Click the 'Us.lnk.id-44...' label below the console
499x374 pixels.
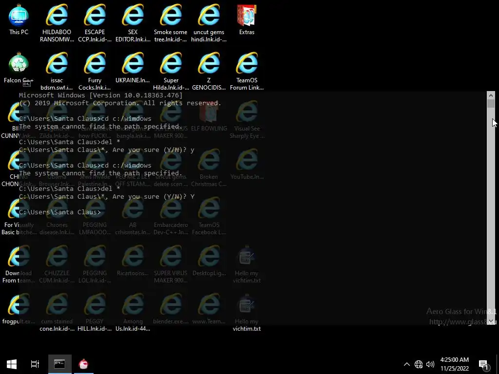click(x=133, y=329)
